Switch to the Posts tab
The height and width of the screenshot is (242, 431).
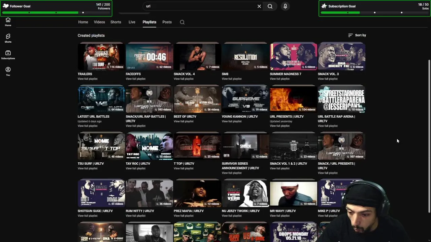(167, 22)
